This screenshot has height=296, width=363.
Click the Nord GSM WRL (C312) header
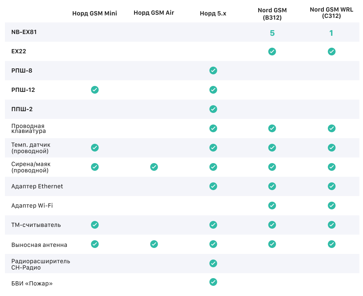(331, 13)
